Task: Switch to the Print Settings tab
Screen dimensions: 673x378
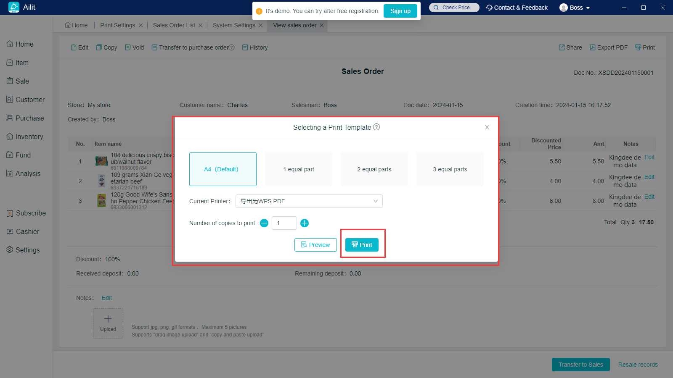Action: 117,25
